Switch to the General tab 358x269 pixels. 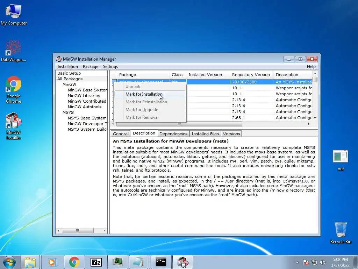[x=121, y=134]
